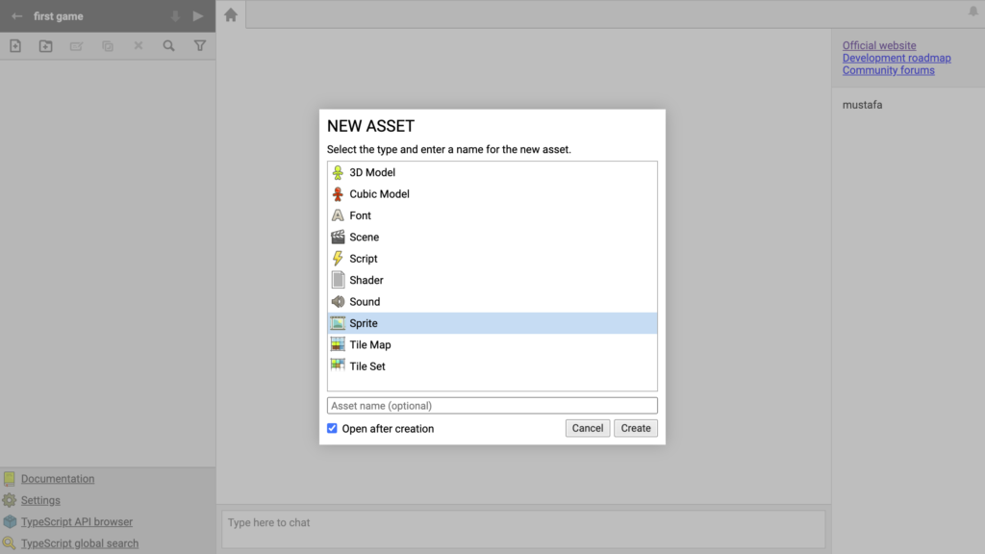This screenshot has height=554, width=985.
Task: Choose the Script asset type
Action: 492,259
